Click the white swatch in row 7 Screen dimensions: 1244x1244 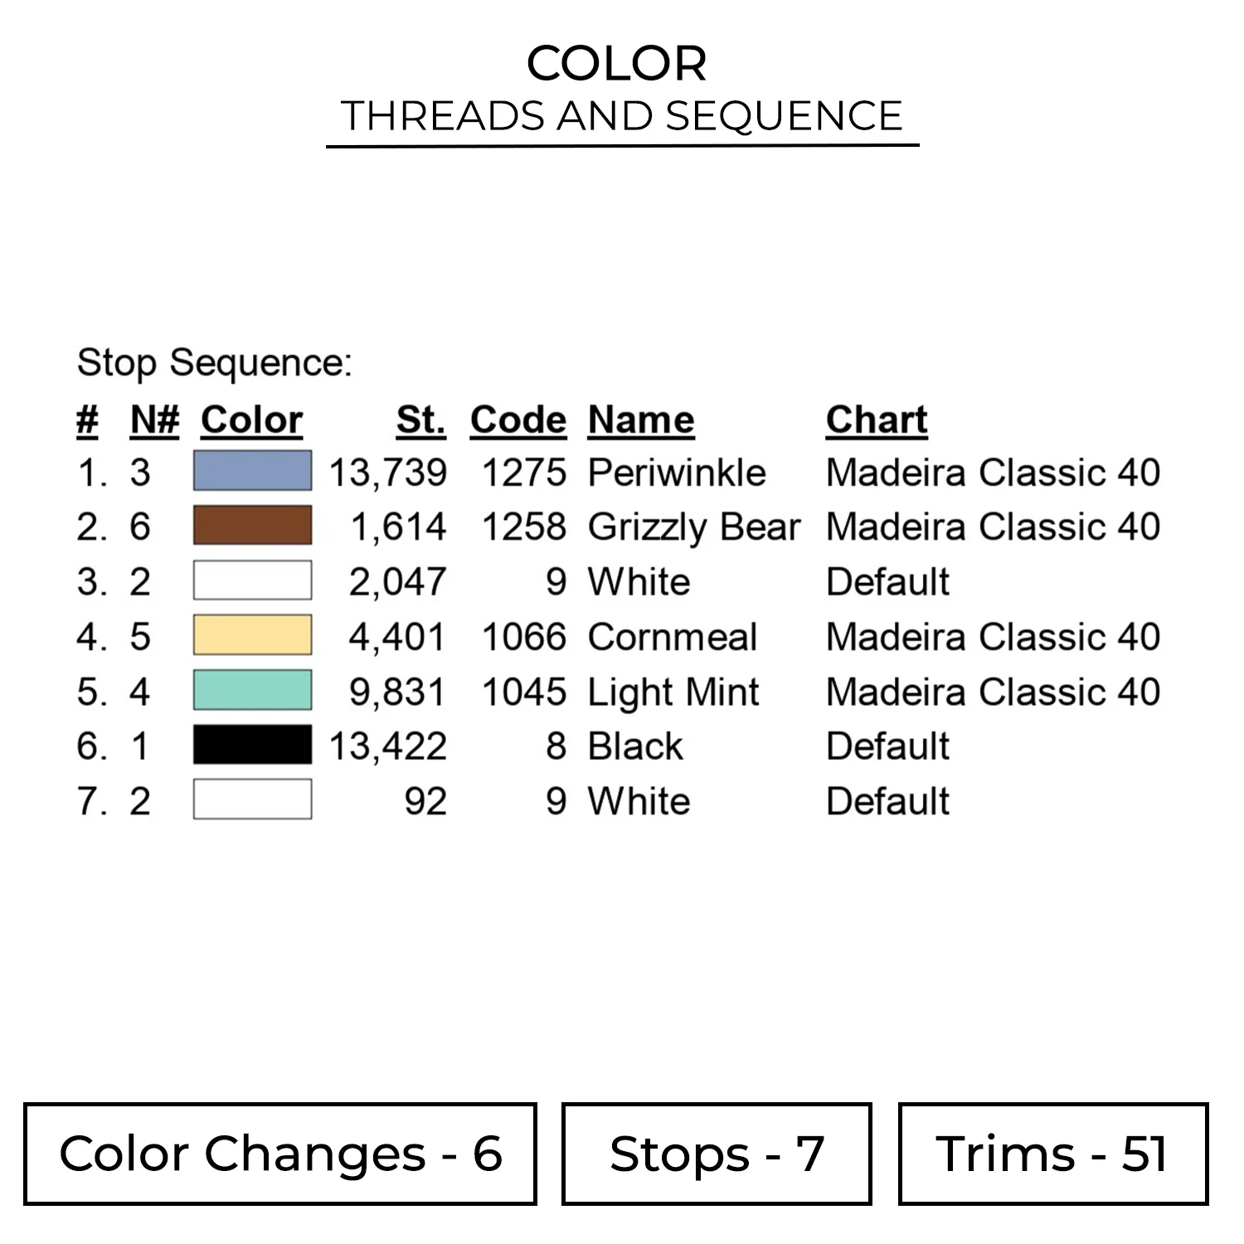pos(252,800)
